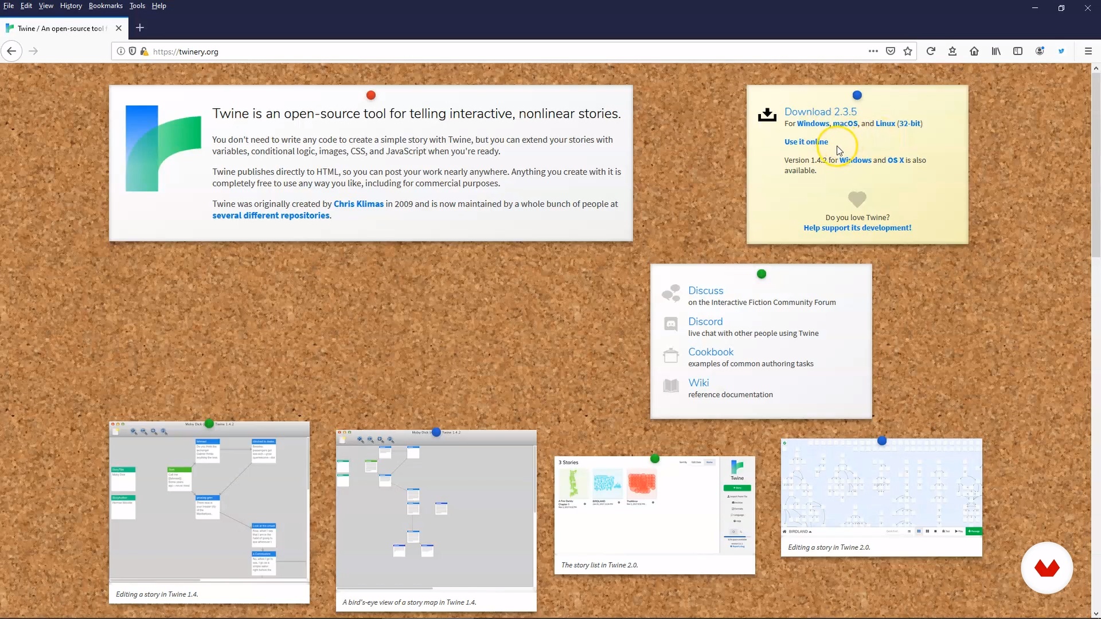Open the Help menu
The image size is (1101, 619).
pyautogui.click(x=159, y=6)
